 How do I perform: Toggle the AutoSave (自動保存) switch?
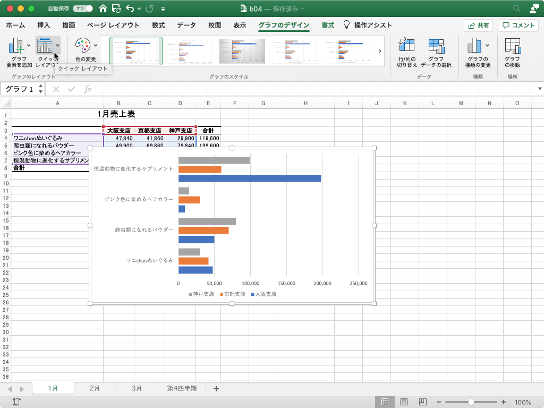[x=83, y=8]
